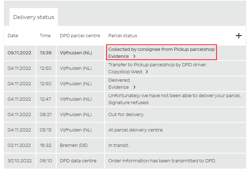Select 'Collected by consignee from Pickup parcelshop' status

(161, 49)
